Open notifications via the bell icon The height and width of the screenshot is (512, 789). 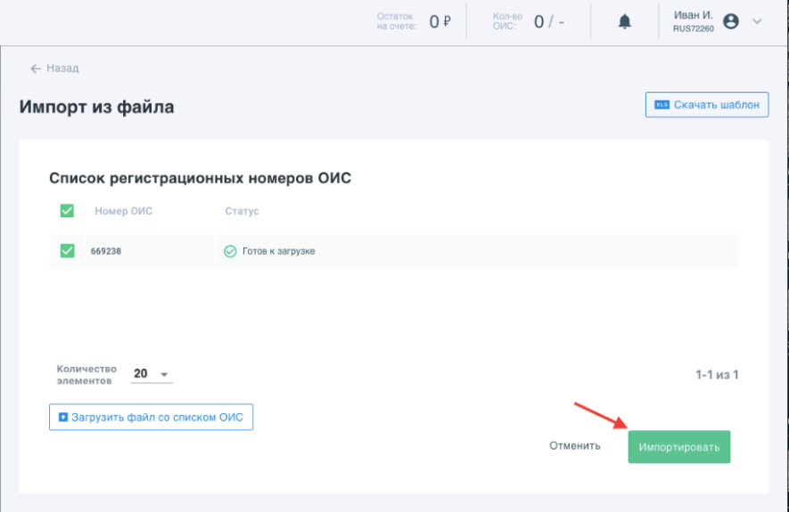(x=625, y=22)
